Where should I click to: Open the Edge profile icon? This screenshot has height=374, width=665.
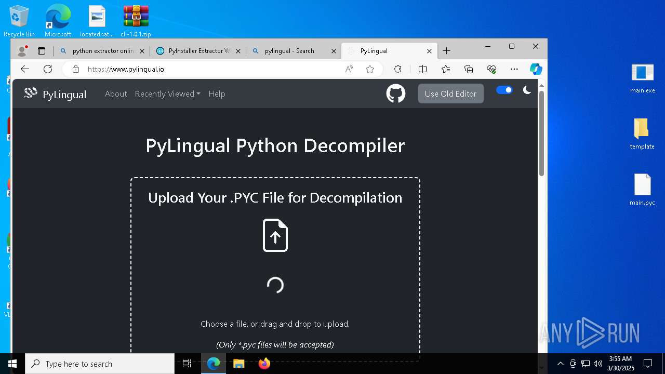tap(22, 51)
